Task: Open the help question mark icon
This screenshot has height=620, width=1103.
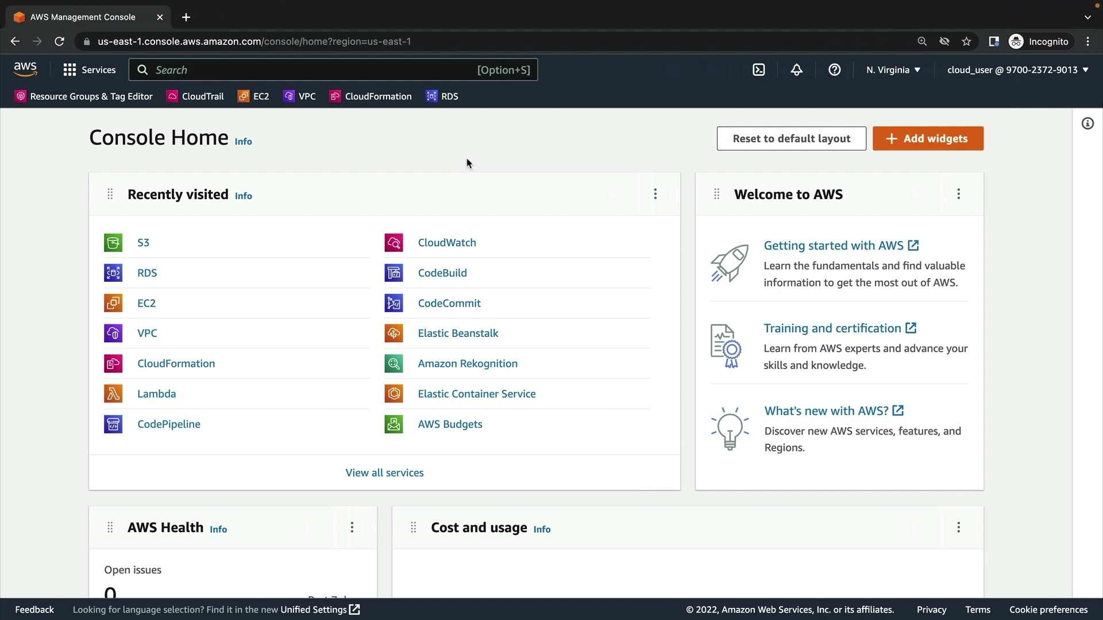Action: pyautogui.click(x=835, y=70)
